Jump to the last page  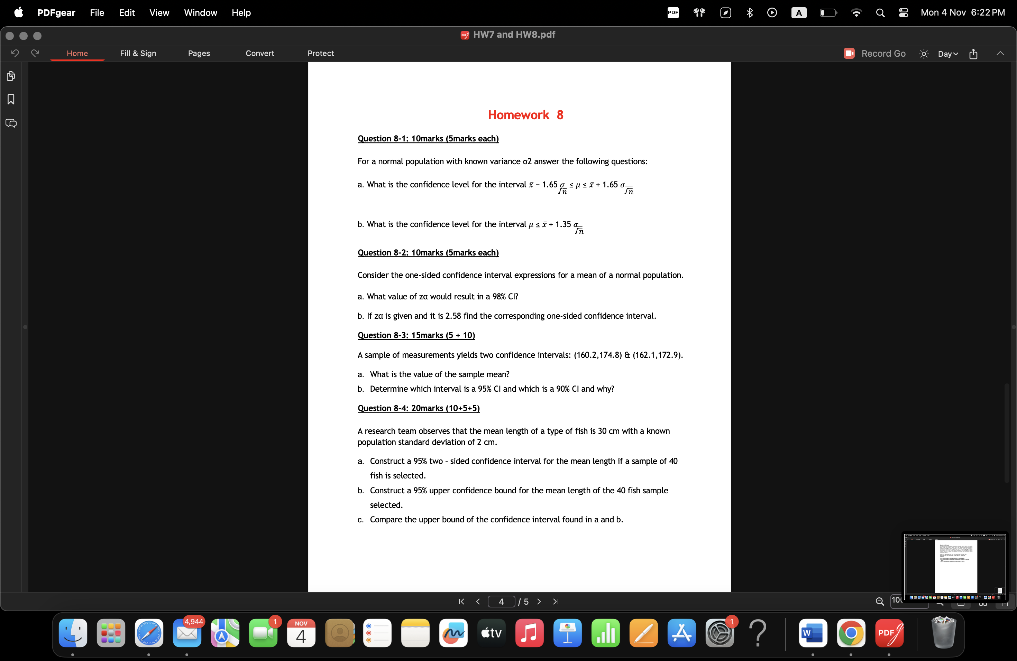pos(555,601)
